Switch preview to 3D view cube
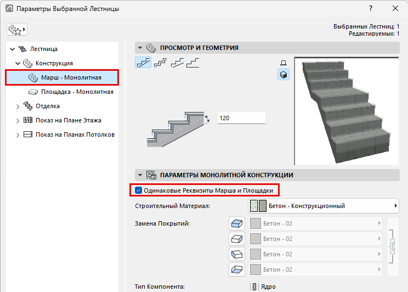This screenshot has height=292, width=408. [x=284, y=75]
